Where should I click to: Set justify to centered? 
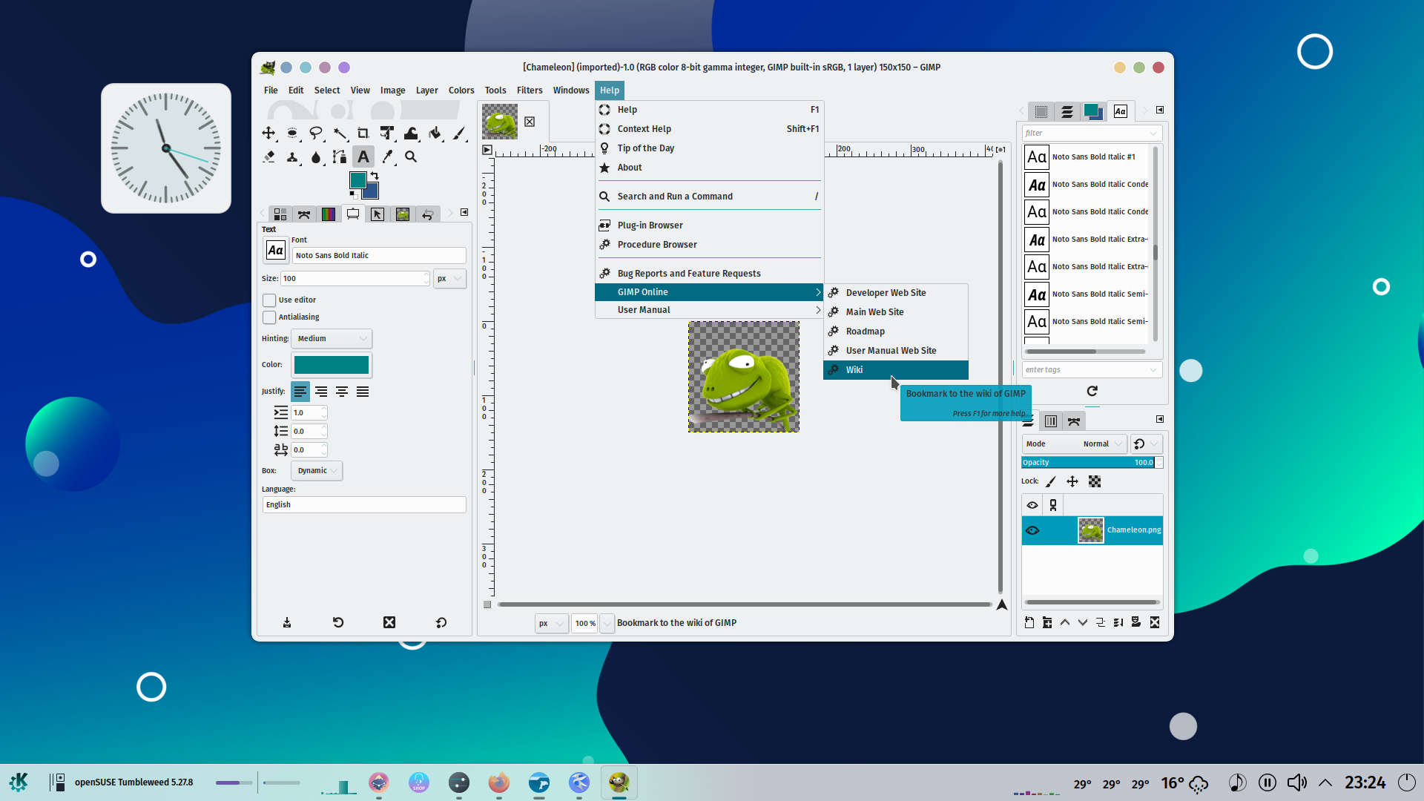click(x=342, y=392)
